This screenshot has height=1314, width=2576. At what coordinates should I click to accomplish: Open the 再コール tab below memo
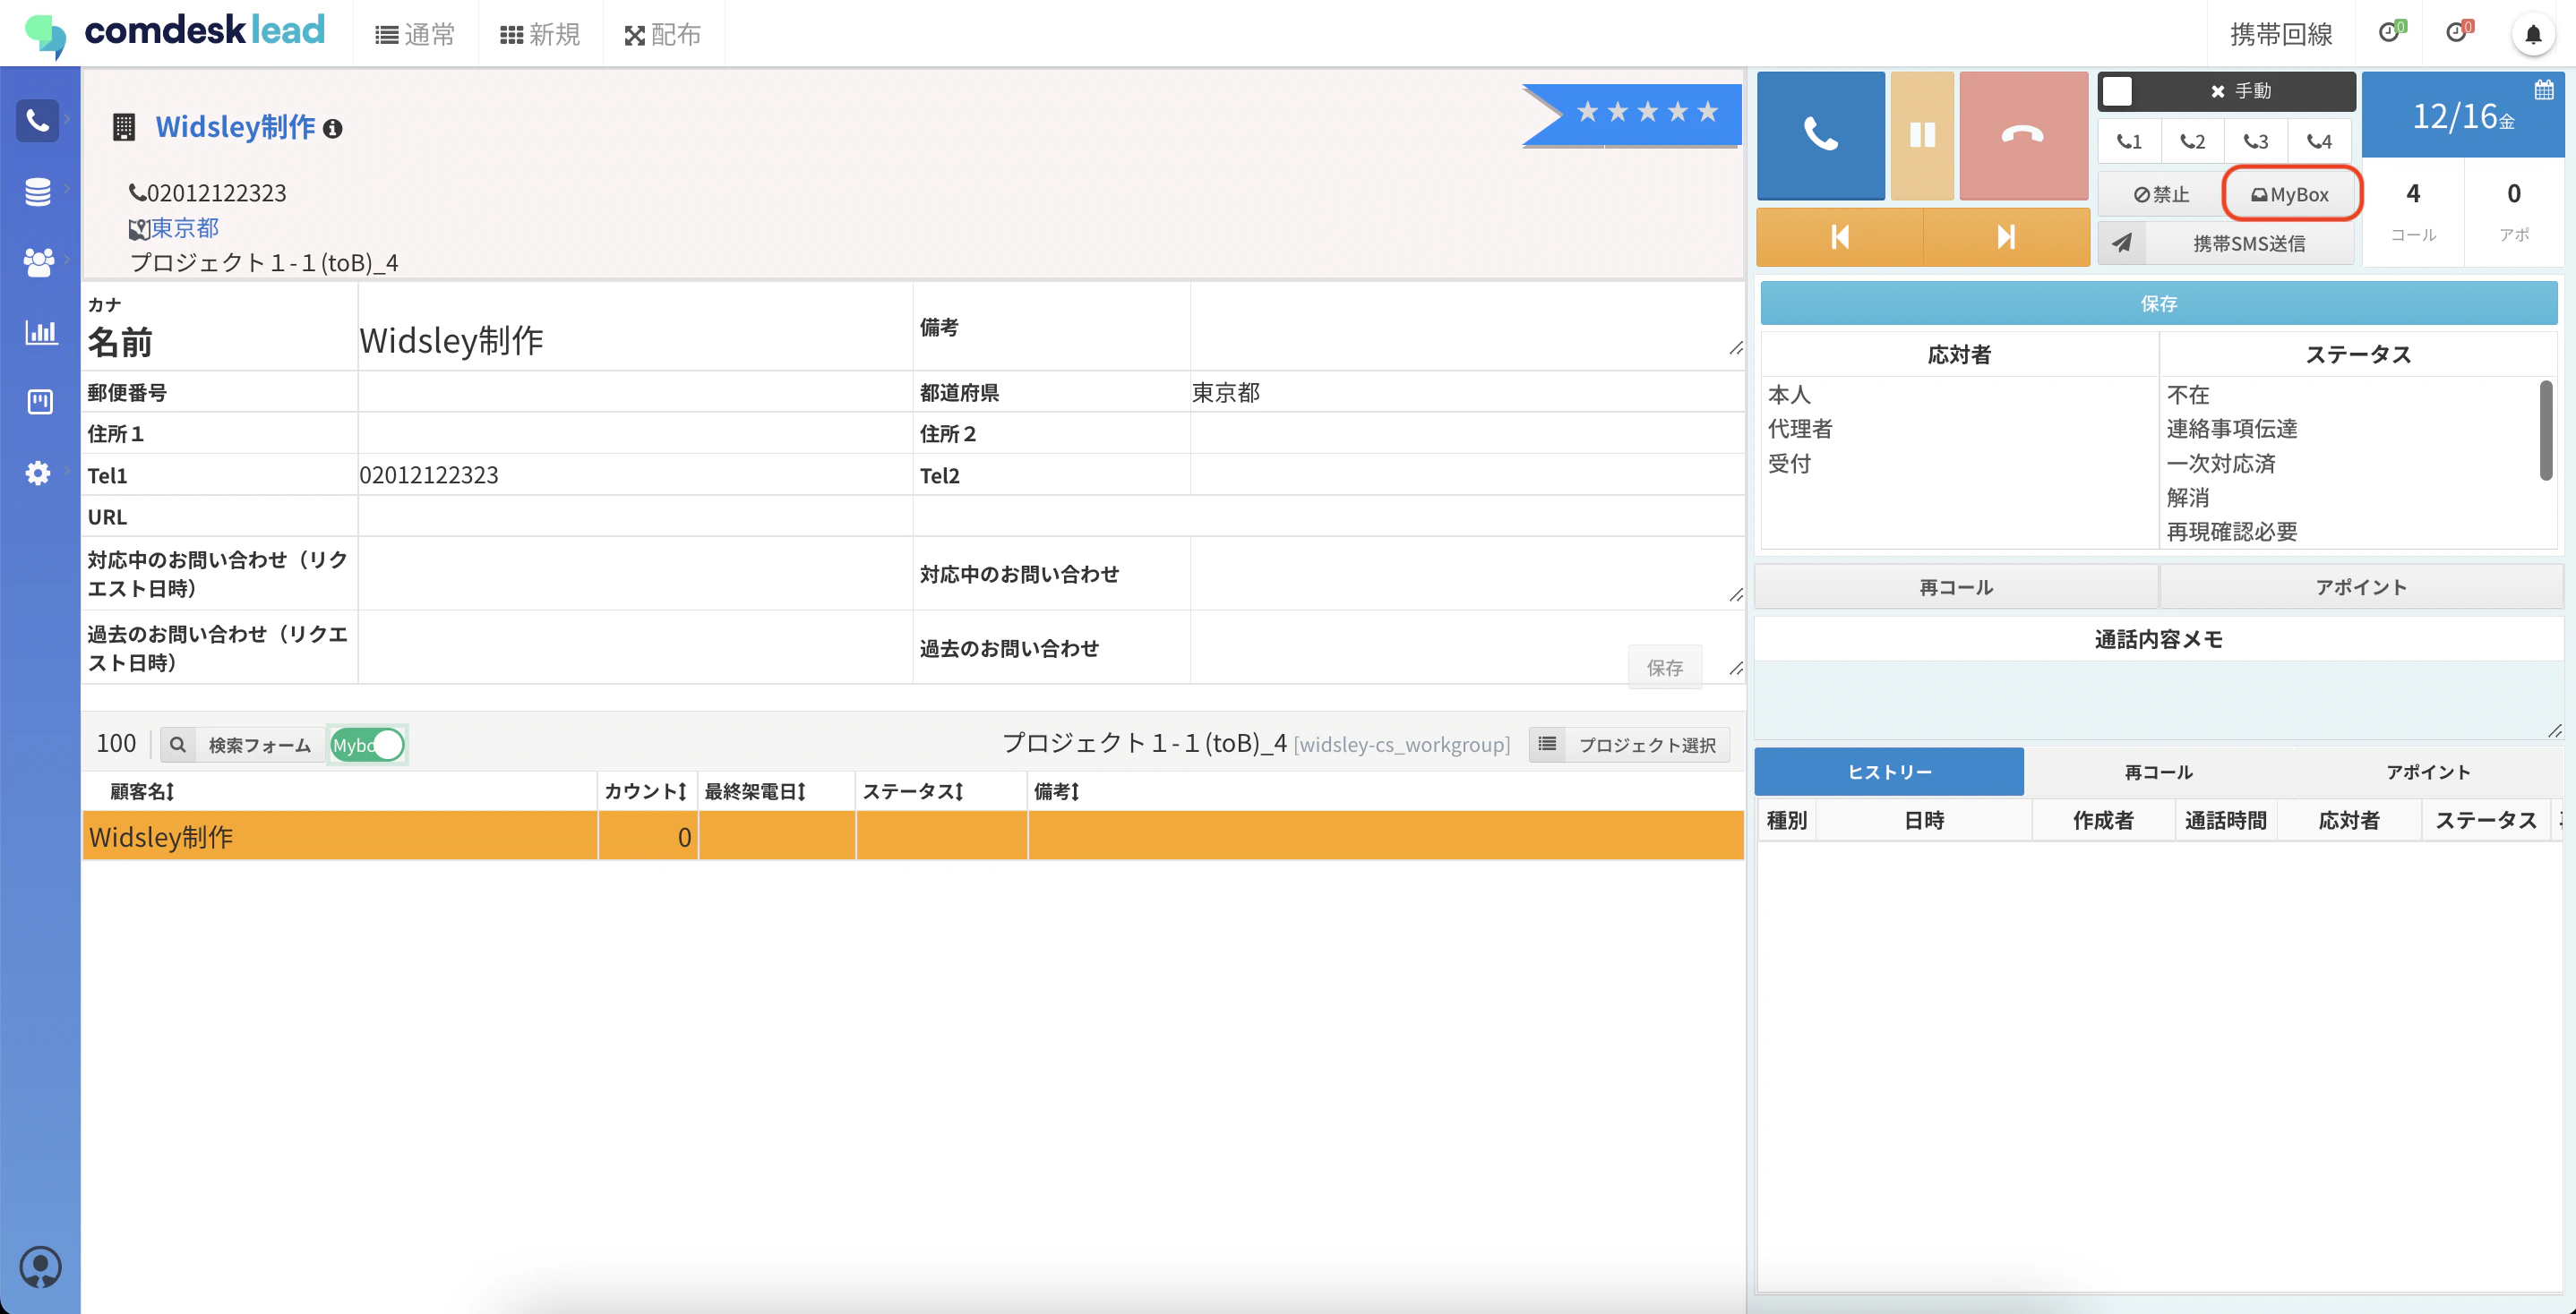pyautogui.click(x=2158, y=772)
